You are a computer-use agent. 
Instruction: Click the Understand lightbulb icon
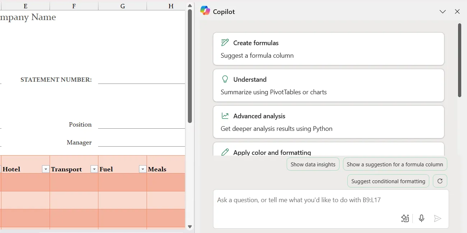pos(225,79)
